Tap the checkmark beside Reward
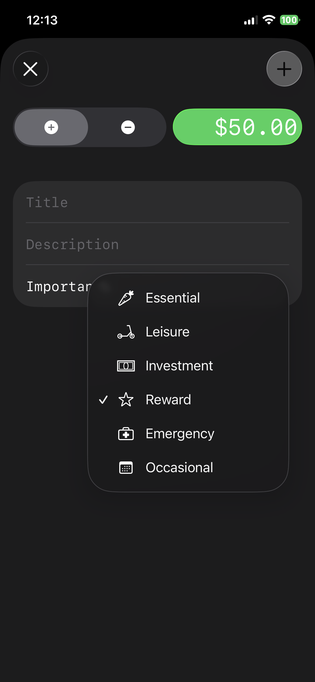The image size is (315, 682). click(103, 400)
